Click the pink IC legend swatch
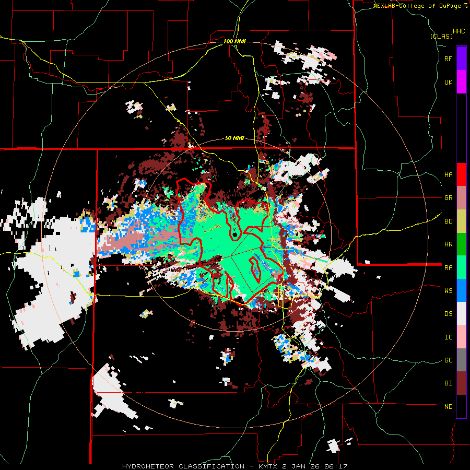This screenshot has height=470, width=470. pos(461,337)
